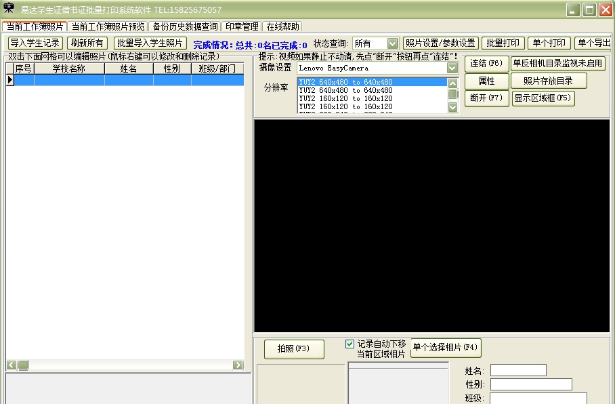
Task: Open 照片设置/参数设置
Action: (440, 43)
